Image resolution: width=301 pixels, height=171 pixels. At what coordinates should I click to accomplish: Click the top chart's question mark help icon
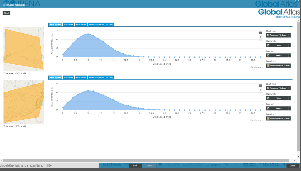coord(260,37)
